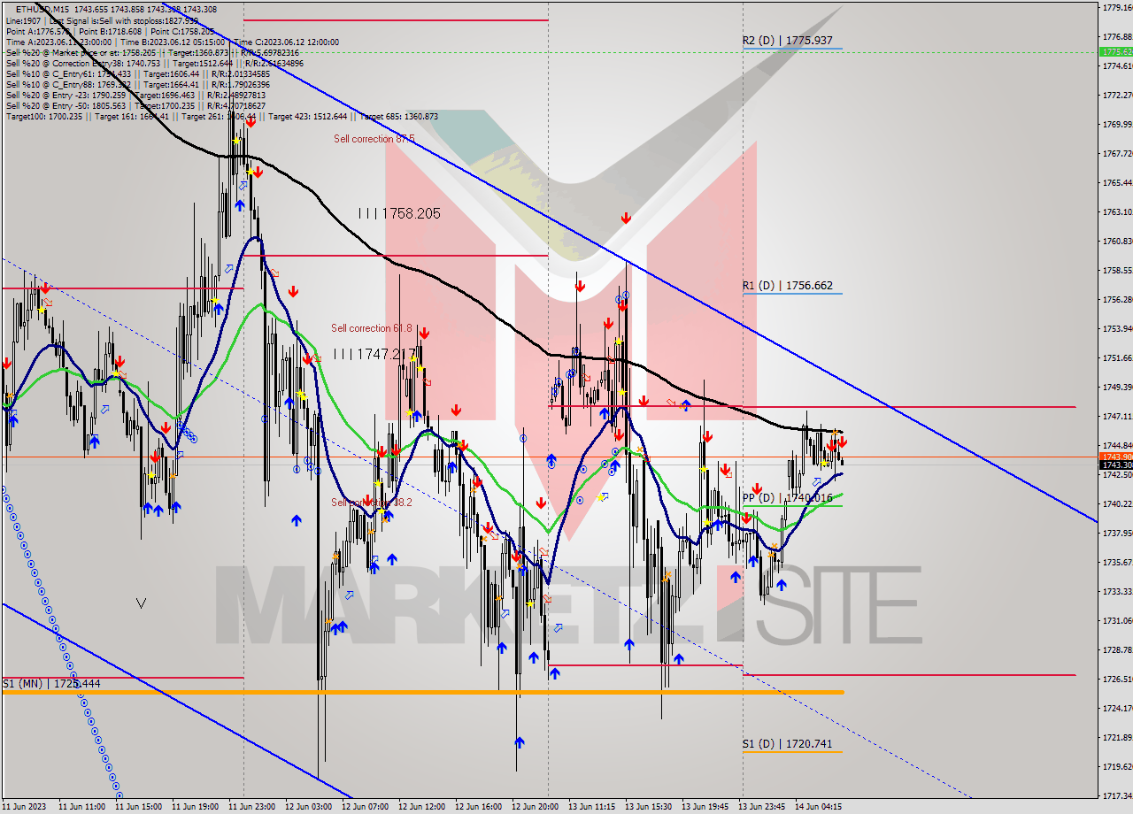Click '14 Jun 04:15' on the time axis
Viewport: 1133px width, 814px height.
click(x=818, y=807)
